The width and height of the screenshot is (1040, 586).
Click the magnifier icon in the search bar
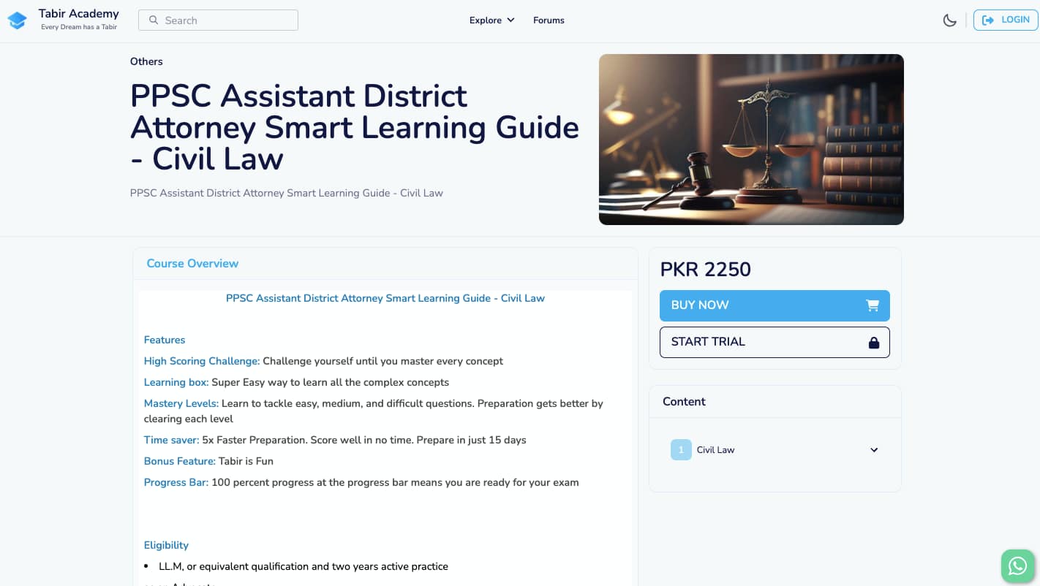click(x=154, y=20)
